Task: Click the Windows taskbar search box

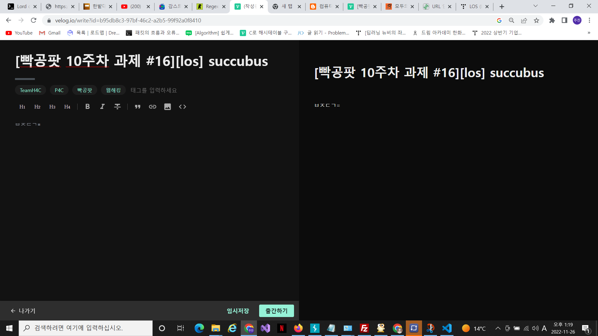Action: 86,328
